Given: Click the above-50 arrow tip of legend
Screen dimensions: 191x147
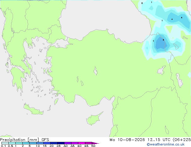Looking at the screenshot, I should (x=95, y=143).
